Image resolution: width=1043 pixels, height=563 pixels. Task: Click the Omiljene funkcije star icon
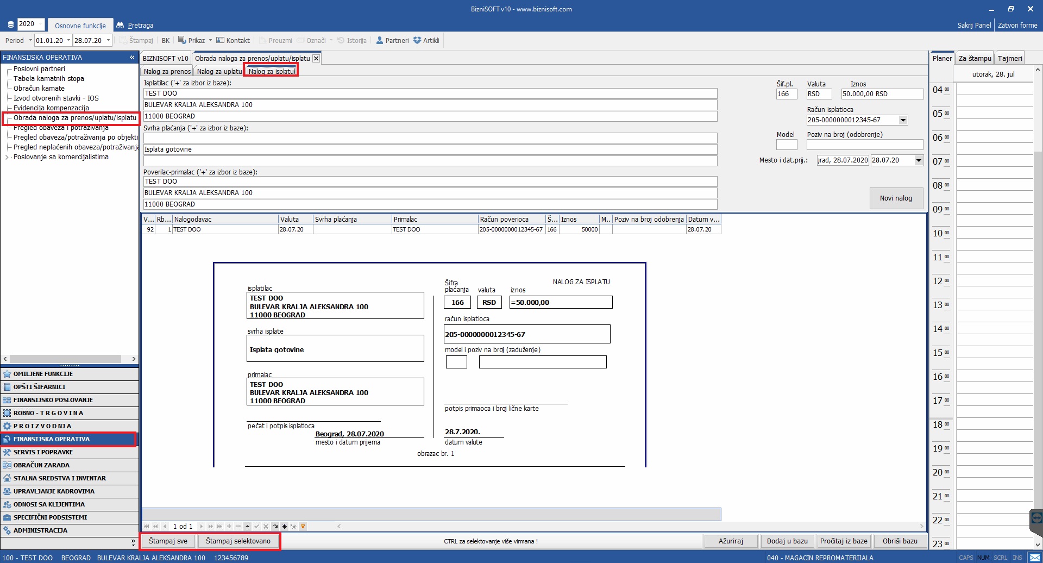tap(7, 374)
